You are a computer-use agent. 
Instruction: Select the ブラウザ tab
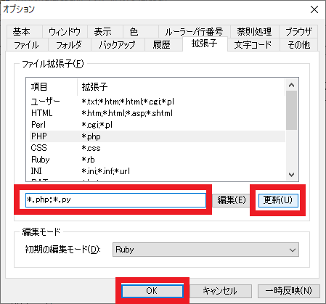pyautogui.click(x=298, y=31)
